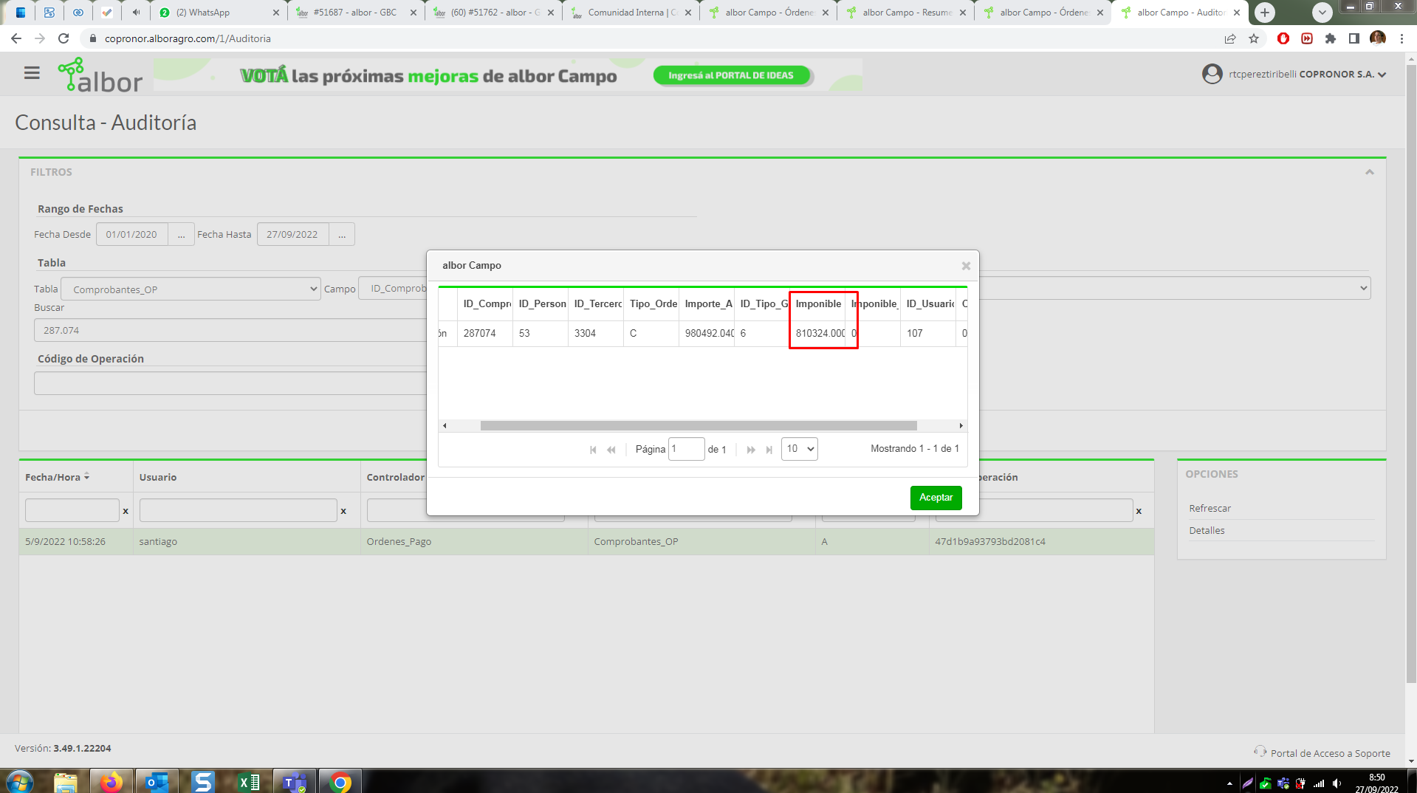Click the ID_Compr value 287074 cell
The width and height of the screenshot is (1417, 793).
pyautogui.click(x=485, y=333)
